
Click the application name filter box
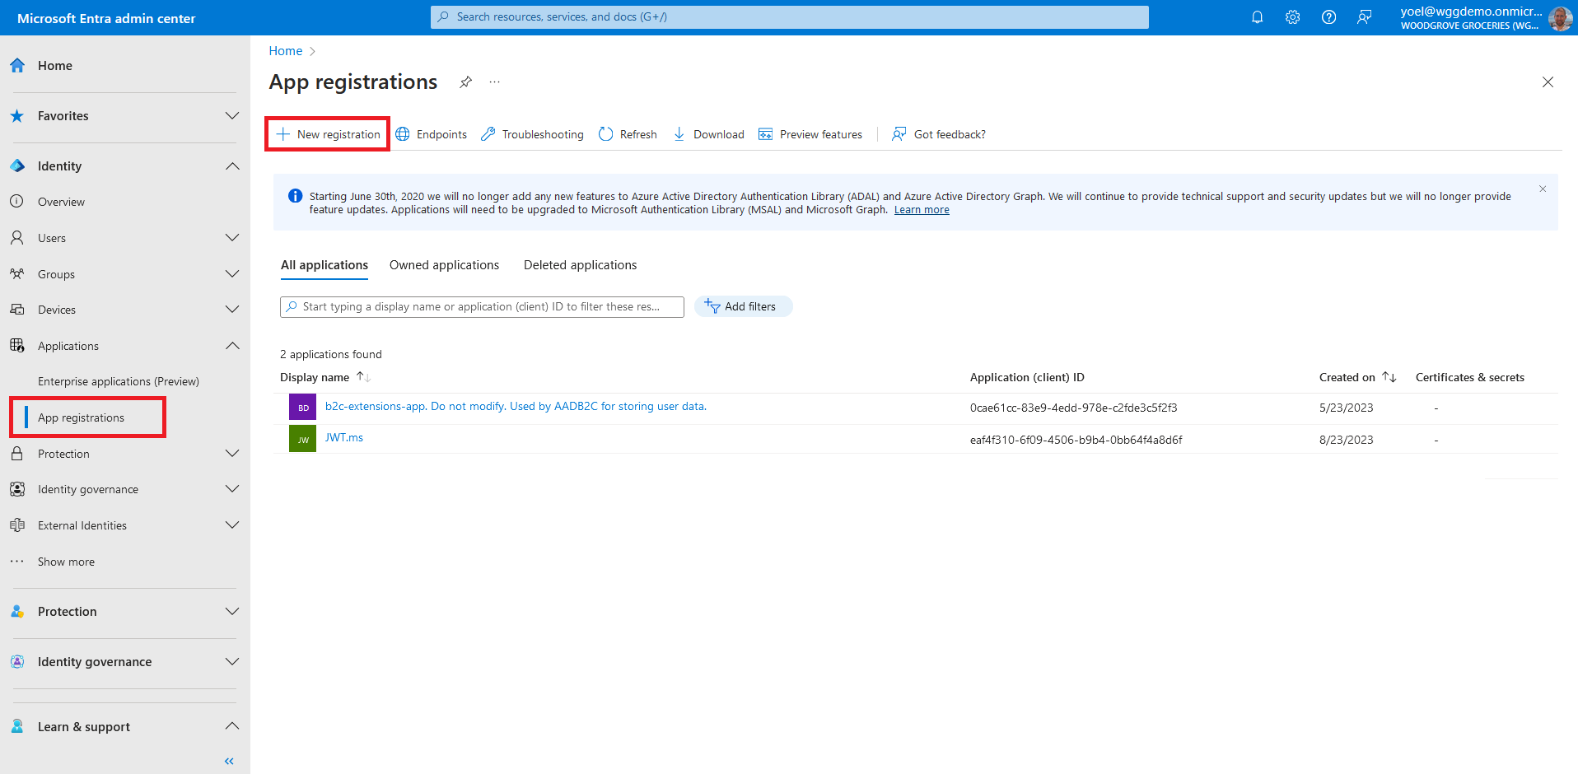[486, 306]
